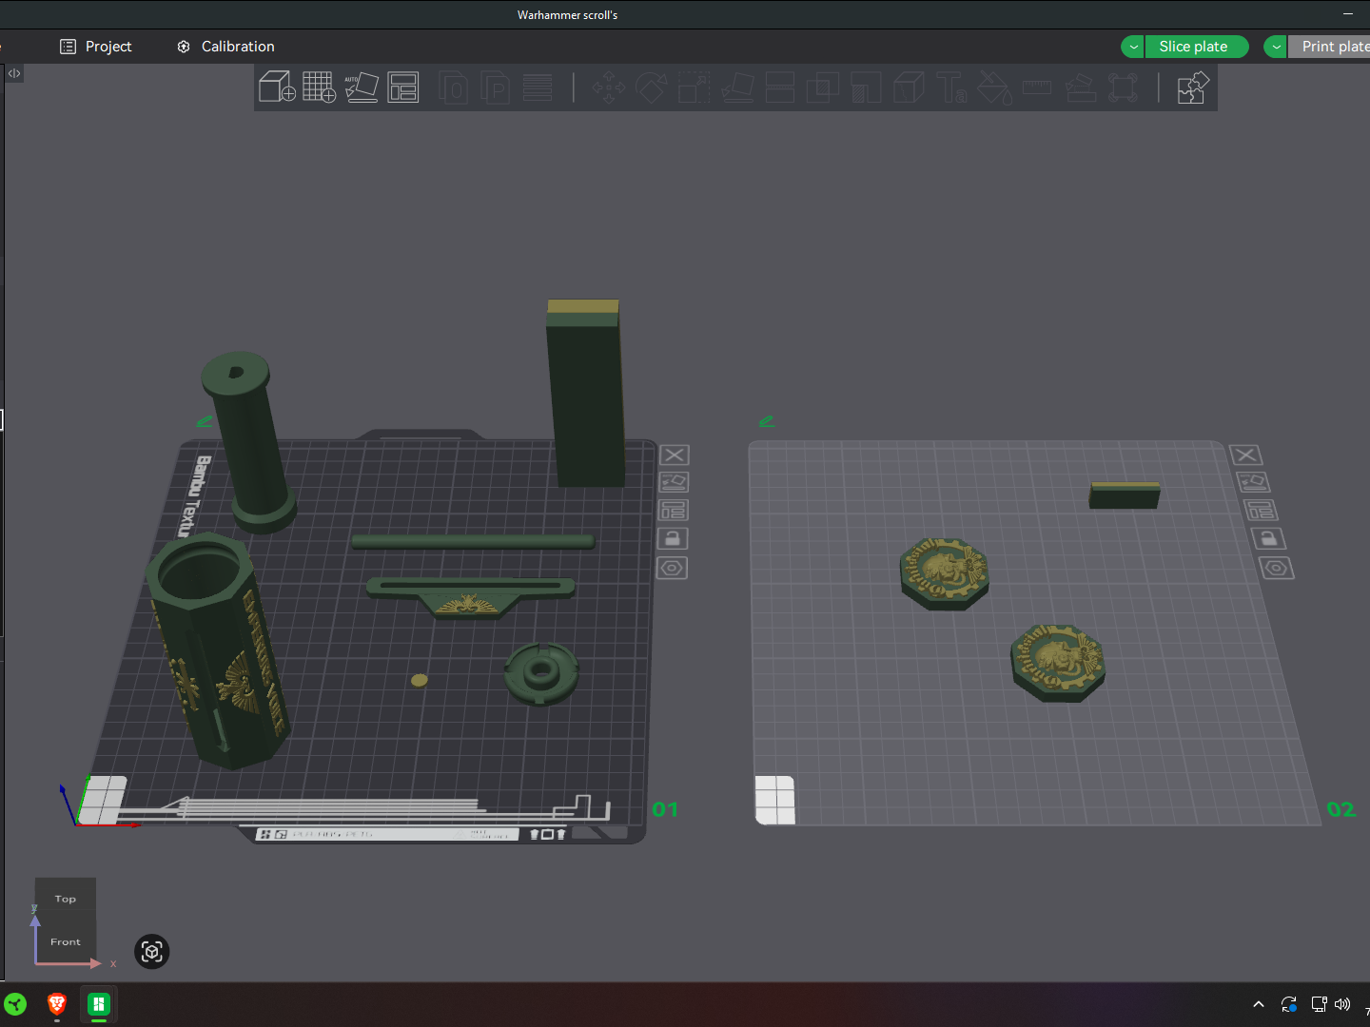The image size is (1370, 1027).
Task: Select the Rotate tool in toolbar
Action: click(x=652, y=88)
